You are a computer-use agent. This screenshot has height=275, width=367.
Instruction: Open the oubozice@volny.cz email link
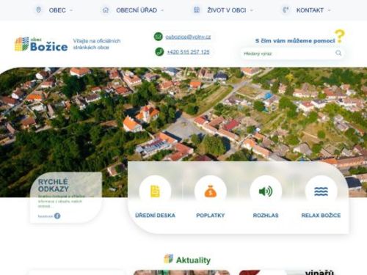click(x=188, y=37)
